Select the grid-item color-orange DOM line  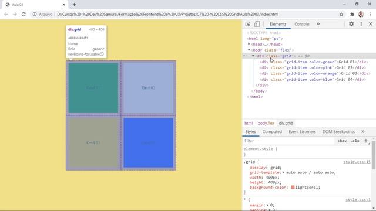click(x=315, y=73)
